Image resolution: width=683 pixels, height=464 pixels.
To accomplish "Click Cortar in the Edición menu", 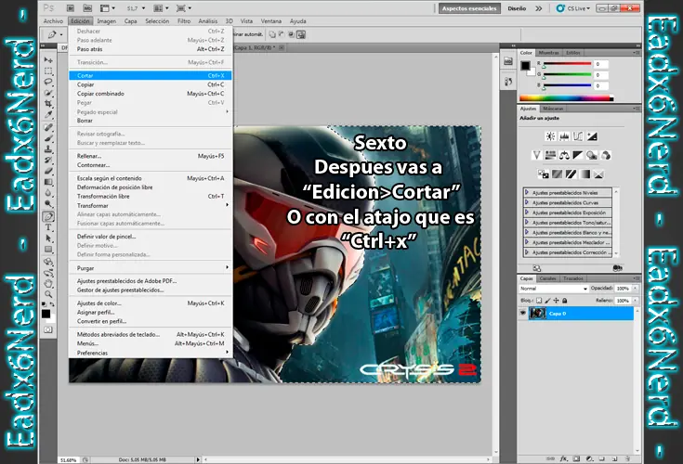I will 151,76.
